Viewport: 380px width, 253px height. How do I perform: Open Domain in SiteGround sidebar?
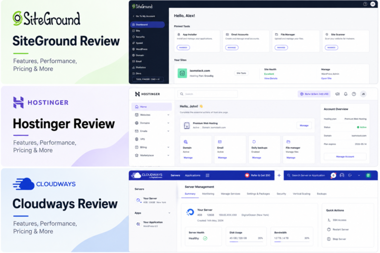pos(138,55)
